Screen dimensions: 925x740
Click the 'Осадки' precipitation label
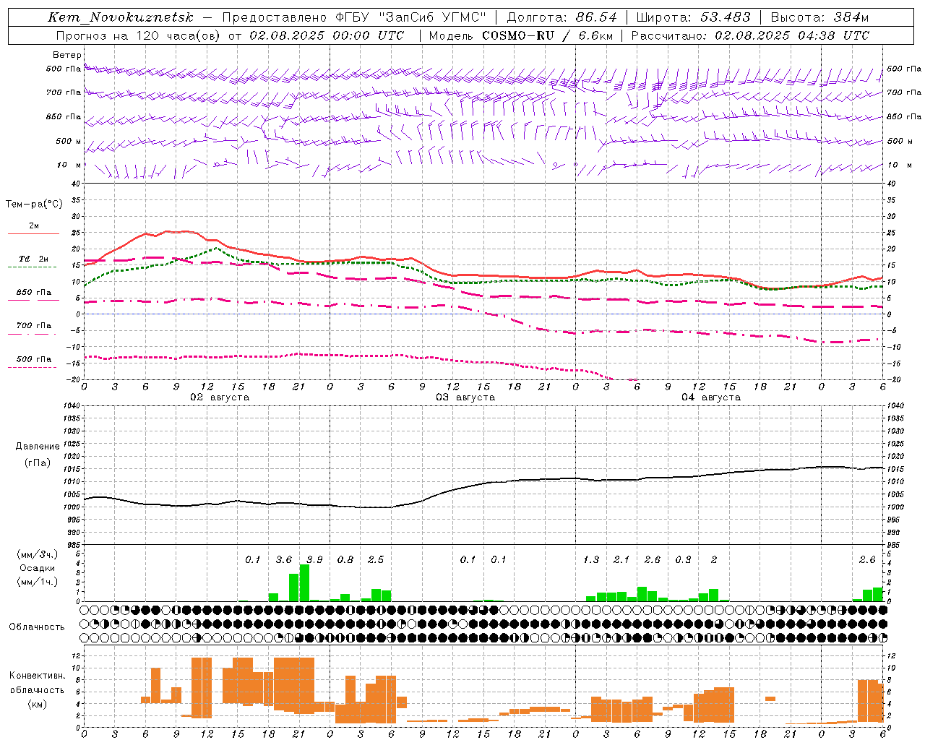click(38, 568)
